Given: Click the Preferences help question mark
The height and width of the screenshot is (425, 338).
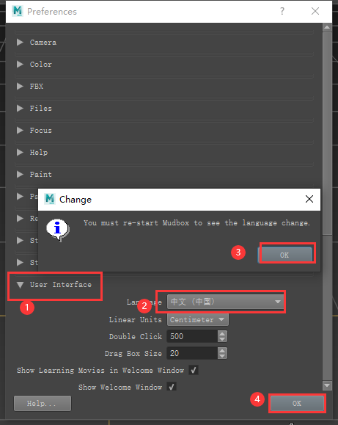Looking at the screenshot, I should click(x=282, y=11).
